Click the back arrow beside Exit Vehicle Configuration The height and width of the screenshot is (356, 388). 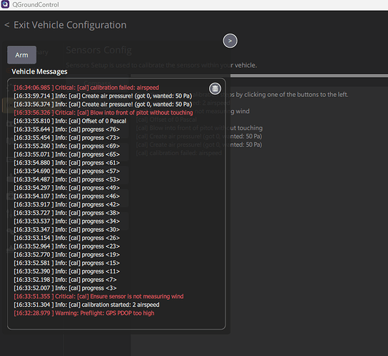(x=7, y=25)
